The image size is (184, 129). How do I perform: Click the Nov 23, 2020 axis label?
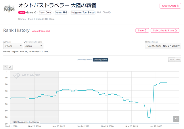point(59,126)
